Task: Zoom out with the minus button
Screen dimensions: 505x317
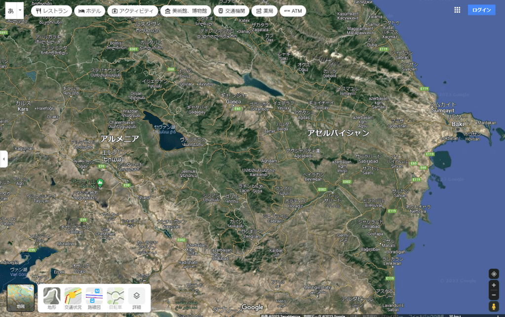Action: click(493, 295)
